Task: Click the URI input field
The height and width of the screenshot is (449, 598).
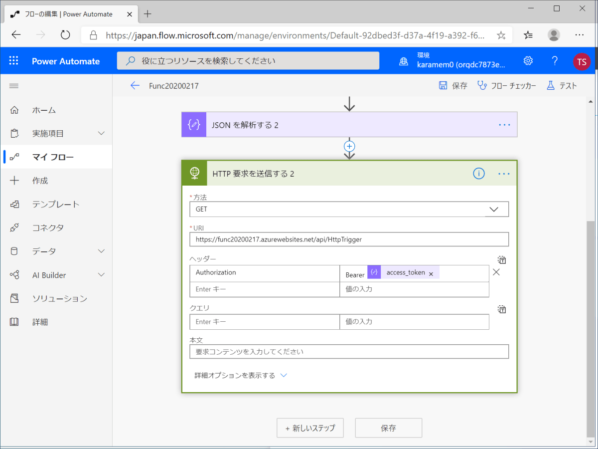Action: tap(349, 239)
